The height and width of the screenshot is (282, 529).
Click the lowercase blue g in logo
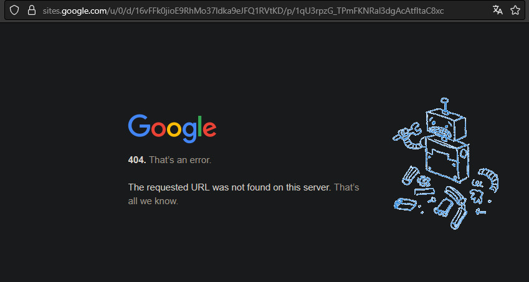(189, 133)
